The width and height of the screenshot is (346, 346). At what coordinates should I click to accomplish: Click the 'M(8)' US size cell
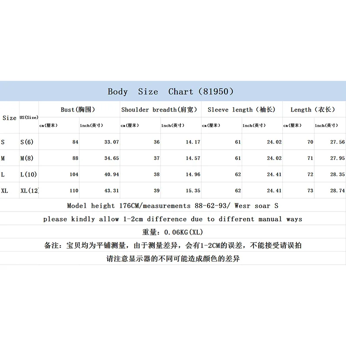27,158
